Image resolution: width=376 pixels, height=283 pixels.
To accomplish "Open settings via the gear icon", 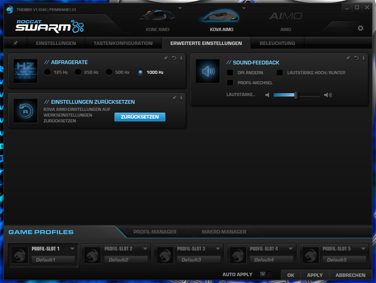I will 360,29.
